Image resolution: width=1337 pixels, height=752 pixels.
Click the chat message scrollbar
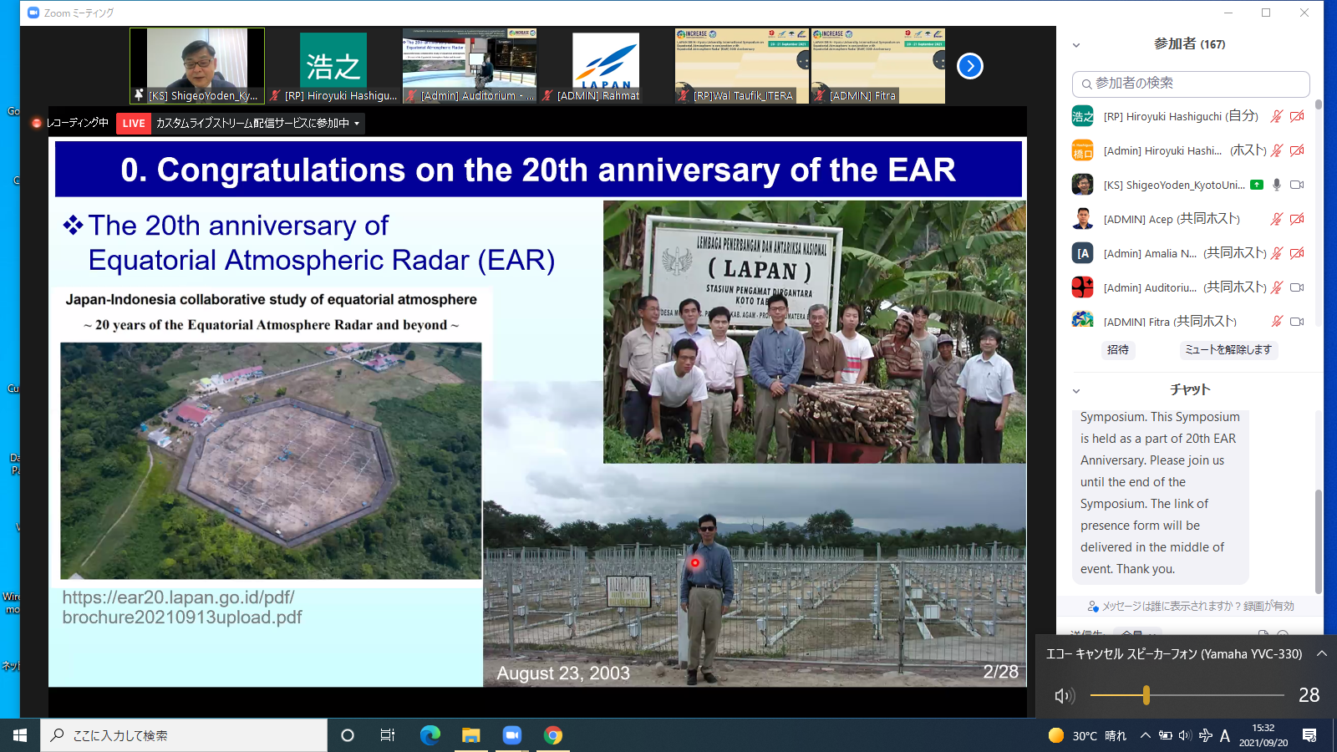tap(1319, 541)
